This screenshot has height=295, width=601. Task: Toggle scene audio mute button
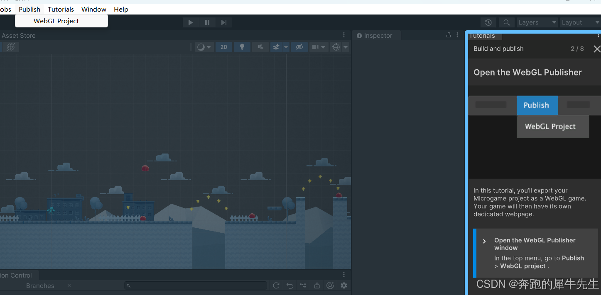pyautogui.click(x=260, y=47)
